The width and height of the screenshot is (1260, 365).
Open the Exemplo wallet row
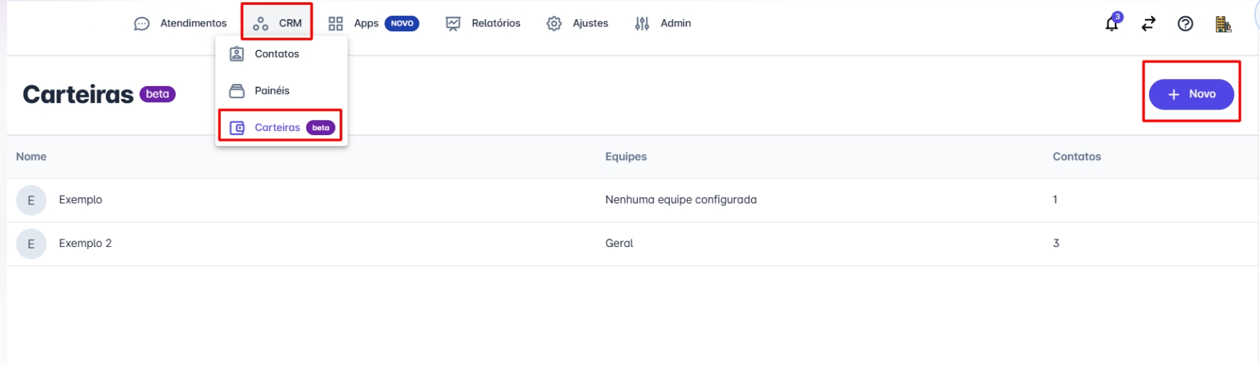80,200
